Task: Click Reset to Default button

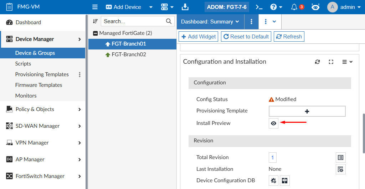Action: 246,37
